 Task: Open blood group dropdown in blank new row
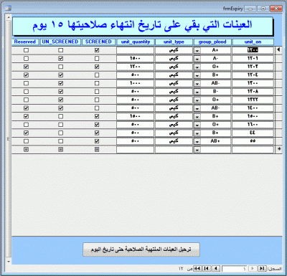point(197,150)
